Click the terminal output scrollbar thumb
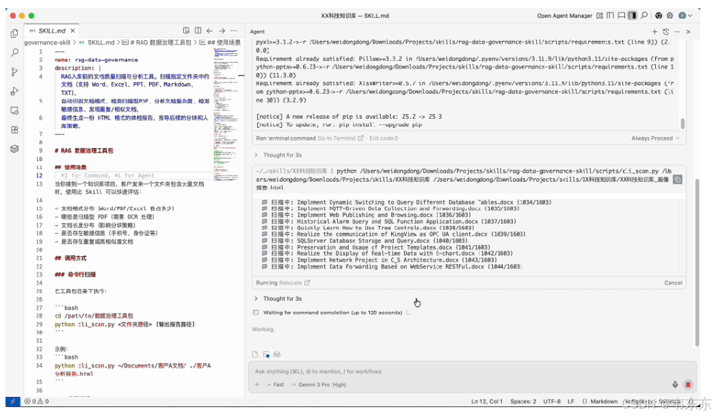 (682, 124)
